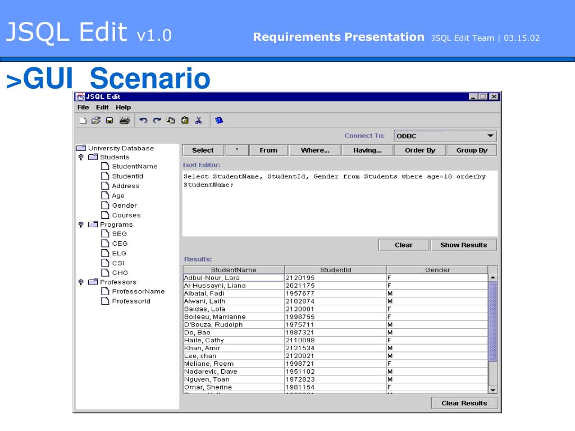Click the Paste clipboard icon

tap(185, 120)
